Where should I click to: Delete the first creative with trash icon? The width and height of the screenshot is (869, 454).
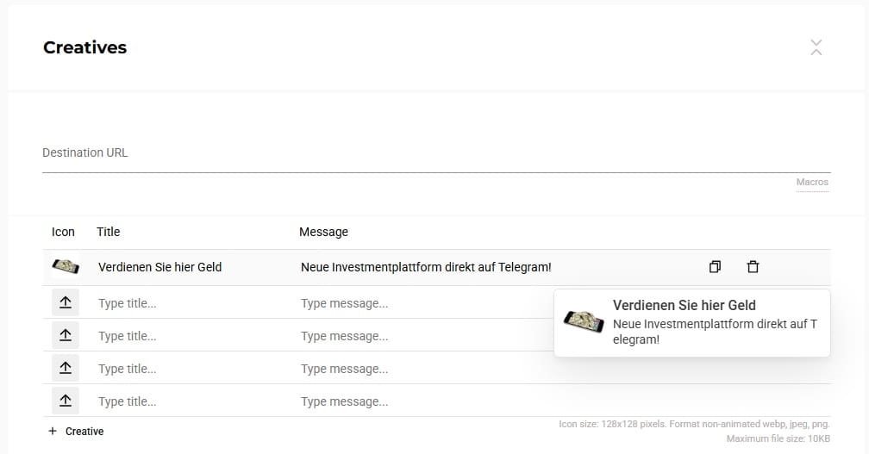753,267
